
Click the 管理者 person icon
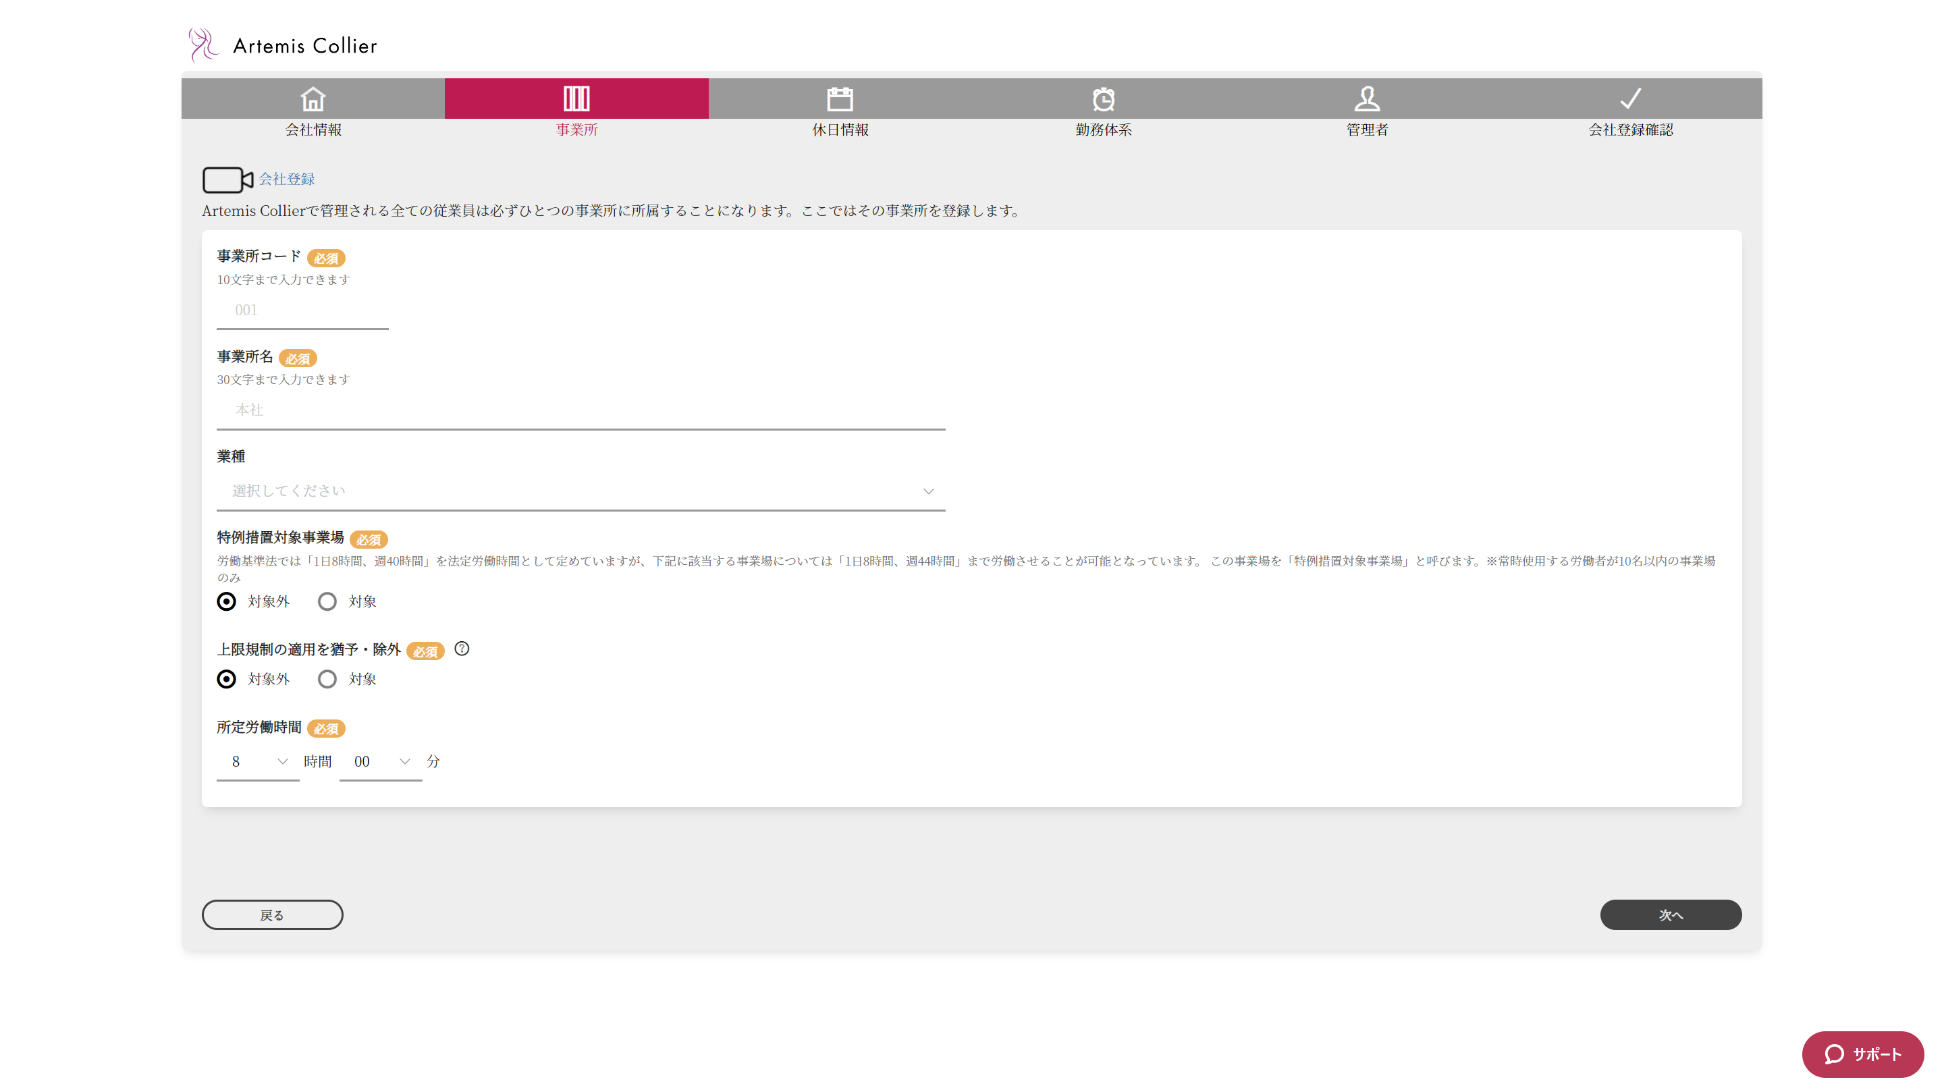(x=1367, y=99)
